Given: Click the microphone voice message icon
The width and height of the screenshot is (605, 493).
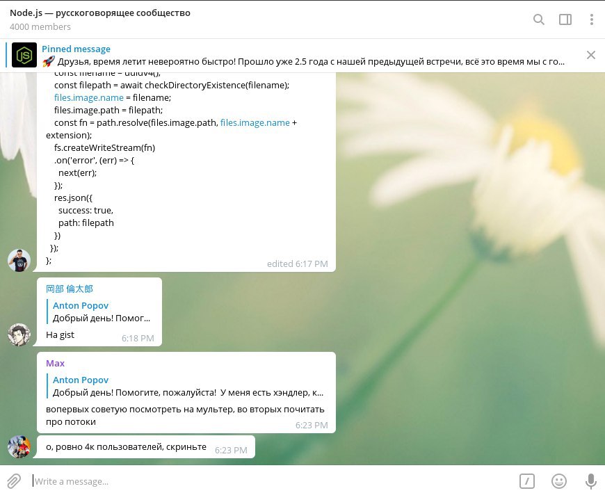Looking at the screenshot, I should pyautogui.click(x=590, y=481).
